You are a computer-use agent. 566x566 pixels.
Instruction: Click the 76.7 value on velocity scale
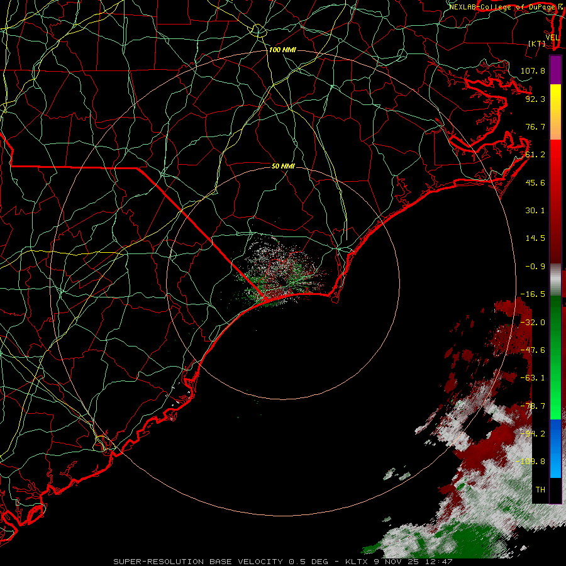(x=535, y=126)
